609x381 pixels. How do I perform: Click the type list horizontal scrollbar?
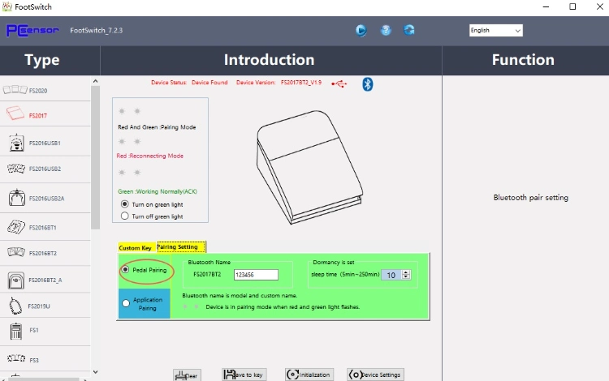(44, 379)
